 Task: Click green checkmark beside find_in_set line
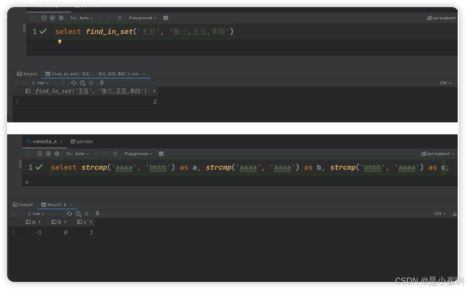[x=43, y=31]
